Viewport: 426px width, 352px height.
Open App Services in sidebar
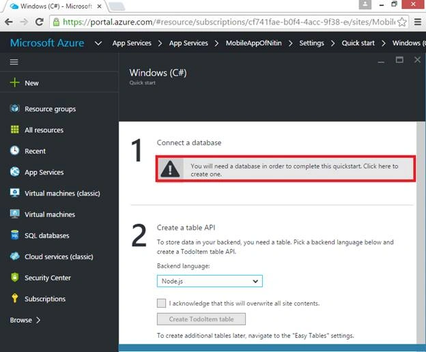tap(44, 173)
